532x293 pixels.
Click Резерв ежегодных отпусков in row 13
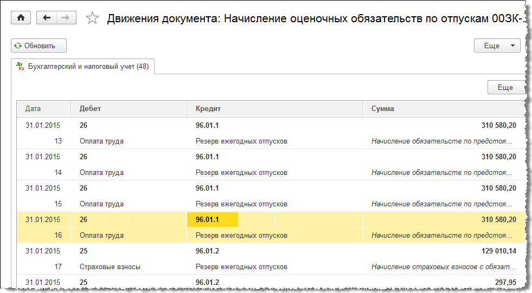(241, 141)
